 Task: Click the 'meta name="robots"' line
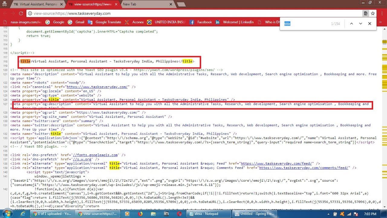point(48,83)
